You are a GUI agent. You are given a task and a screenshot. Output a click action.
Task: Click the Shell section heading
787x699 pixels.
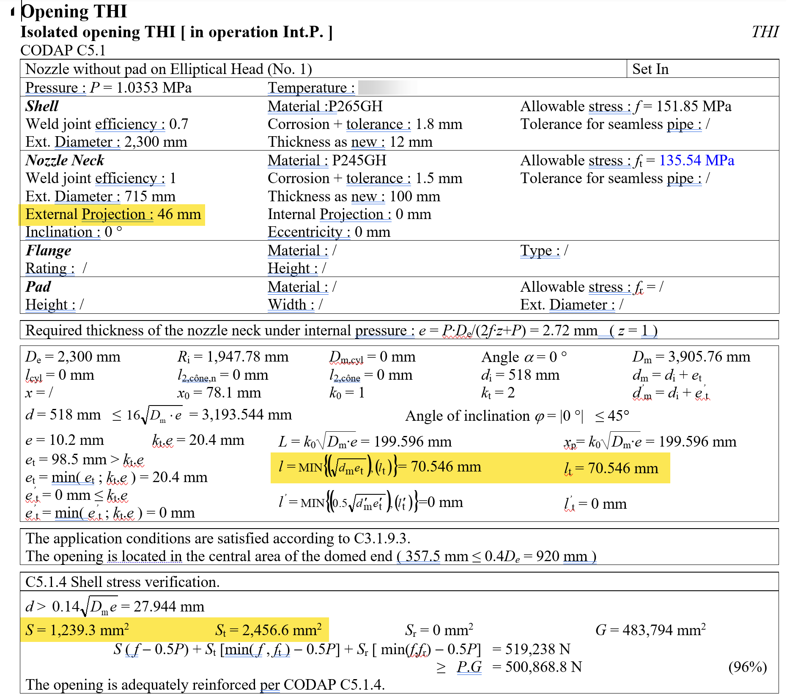pyautogui.click(x=42, y=106)
